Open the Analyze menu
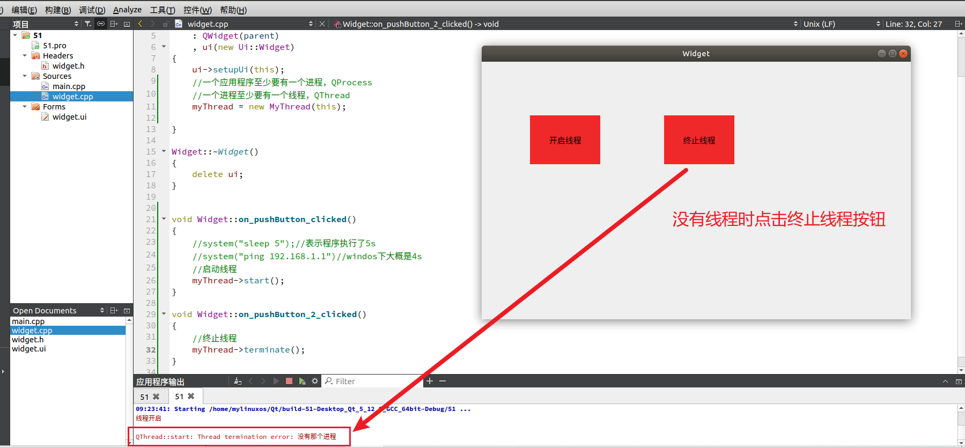Screen dimensions: 965x447 pos(127,10)
